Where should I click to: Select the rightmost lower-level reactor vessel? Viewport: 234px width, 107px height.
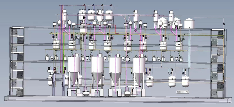pos(185,81)
